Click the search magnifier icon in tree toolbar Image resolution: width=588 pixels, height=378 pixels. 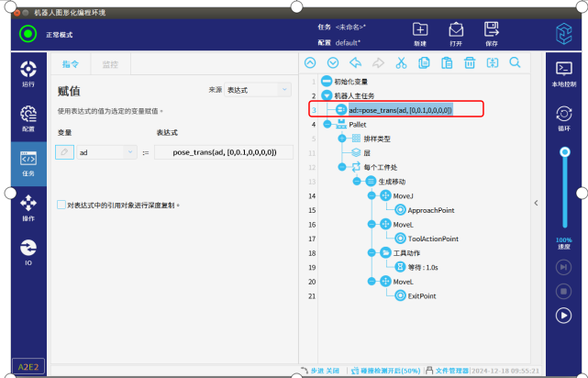coord(515,62)
